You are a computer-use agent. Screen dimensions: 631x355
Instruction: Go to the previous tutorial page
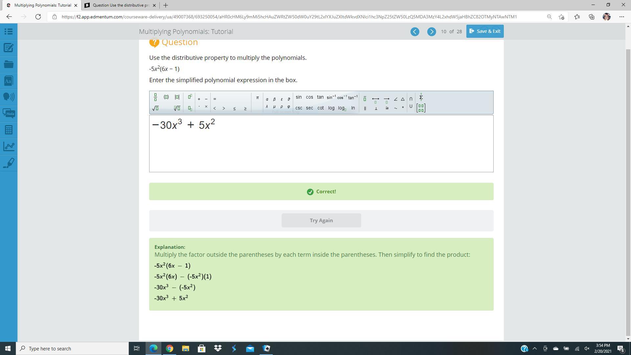point(415,32)
